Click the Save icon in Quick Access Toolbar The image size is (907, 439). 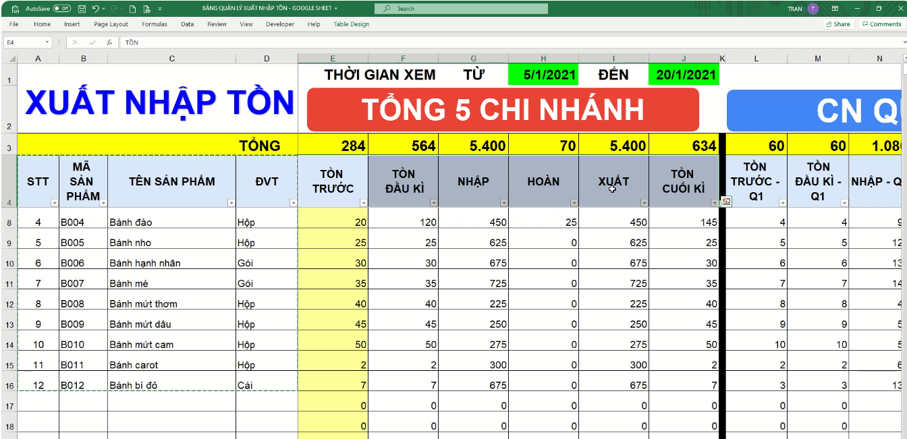pos(81,9)
